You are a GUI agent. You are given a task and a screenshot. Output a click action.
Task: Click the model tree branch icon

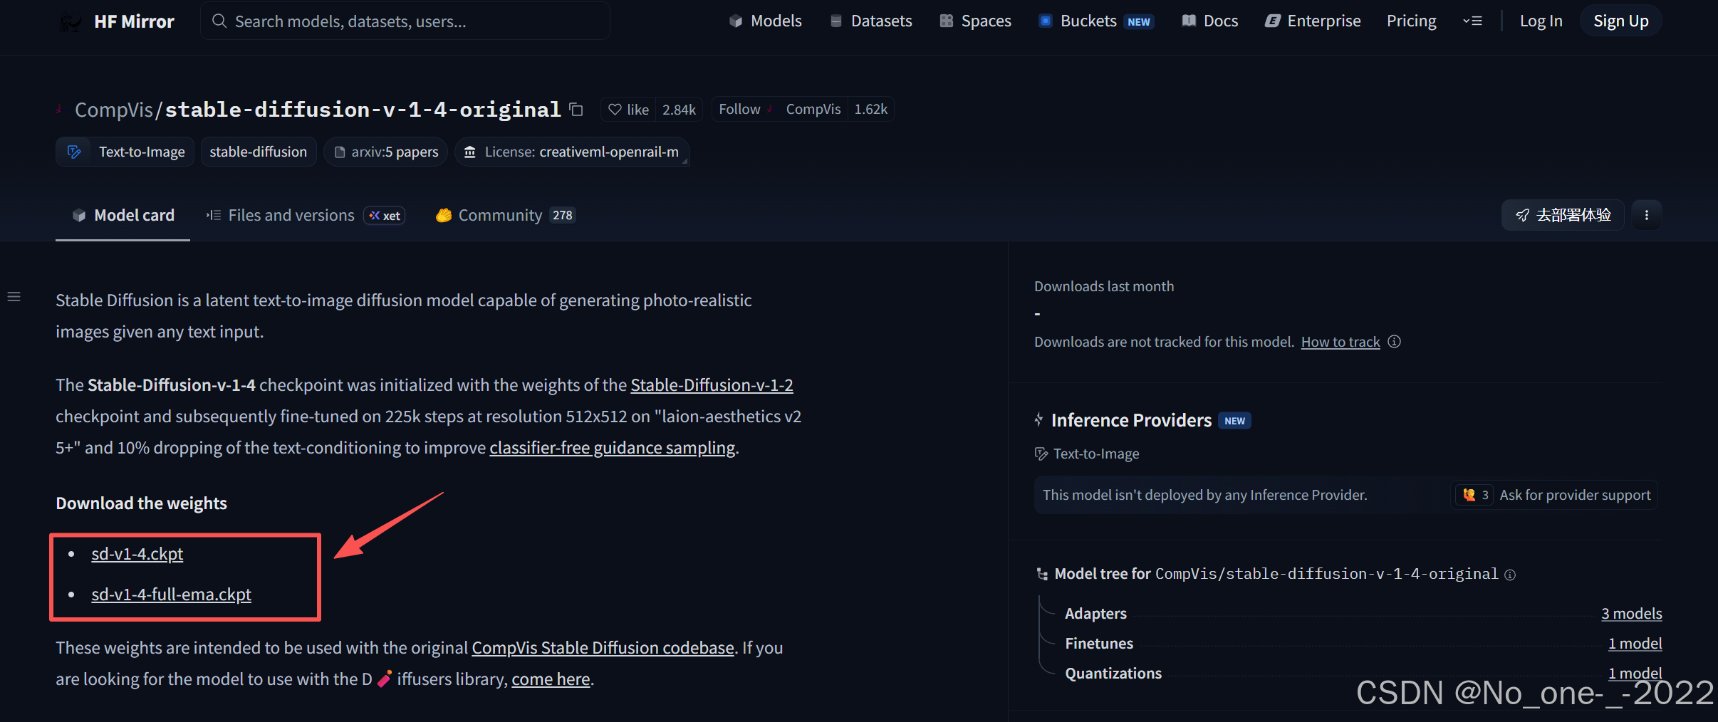coord(1042,574)
